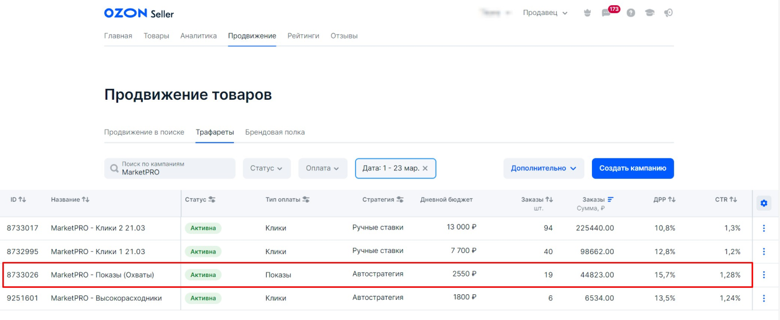Go to the Главная menu item

[118, 36]
